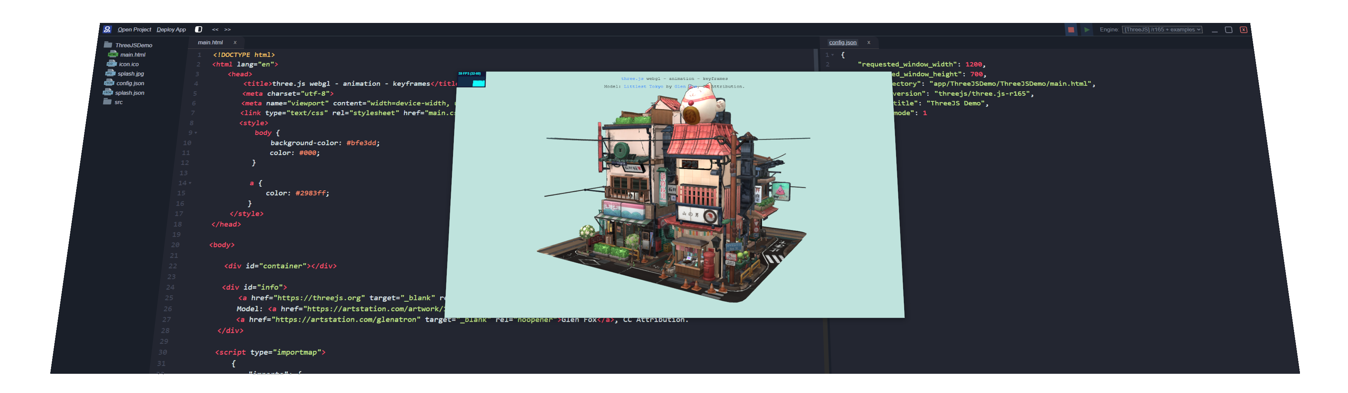Screen dimensions: 1348x393
Task: Open main.html in the file tree
Action: (x=132, y=54)
